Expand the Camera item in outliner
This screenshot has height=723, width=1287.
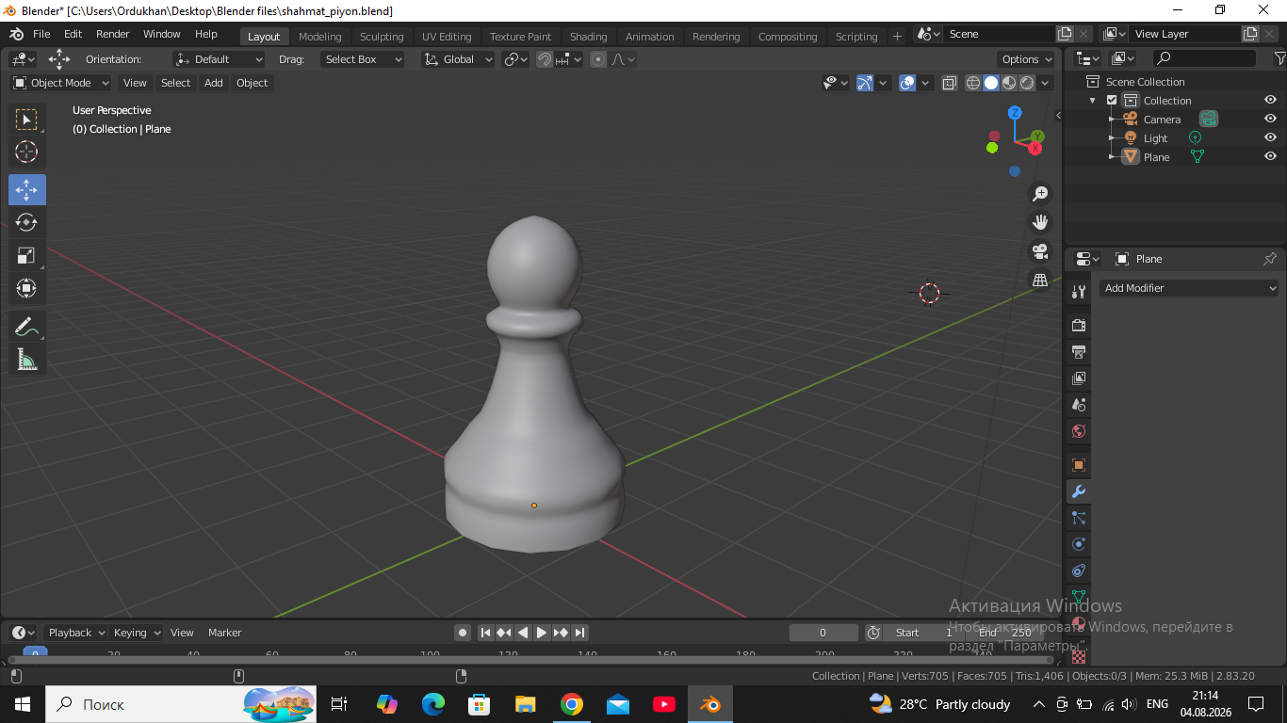point(1112,120)
